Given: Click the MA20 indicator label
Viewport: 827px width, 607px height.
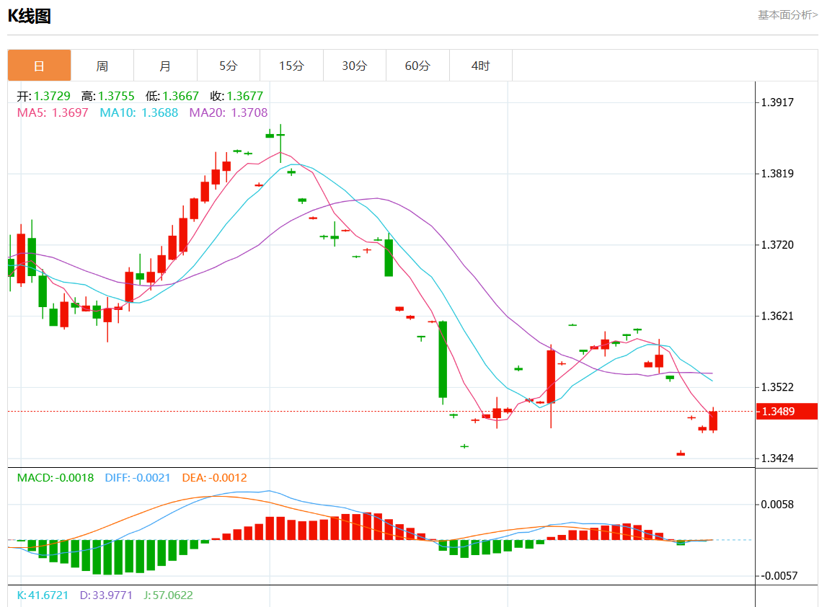Looking at the screenshot, I should tap(228, 112).
